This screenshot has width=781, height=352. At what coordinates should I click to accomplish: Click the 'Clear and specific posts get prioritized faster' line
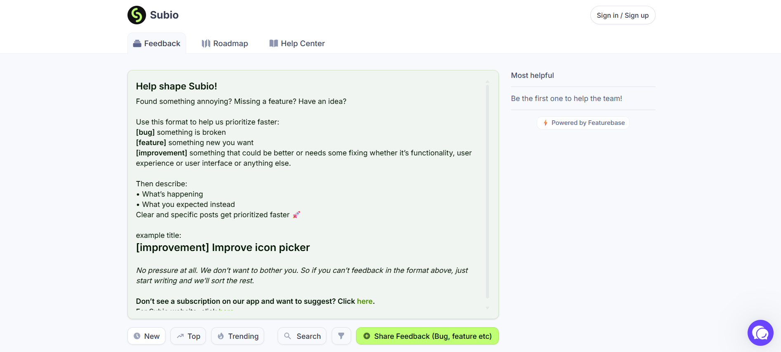218,215
